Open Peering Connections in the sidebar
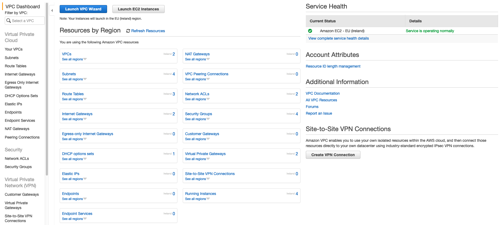500x225 pixels. (x=22, y=137)
